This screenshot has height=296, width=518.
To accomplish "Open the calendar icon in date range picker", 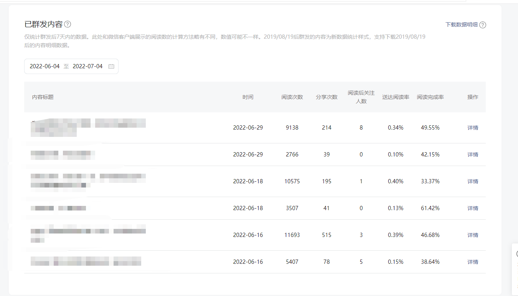I will 111,66.
